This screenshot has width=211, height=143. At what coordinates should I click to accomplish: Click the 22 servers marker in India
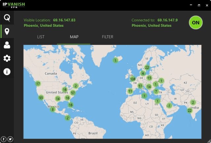point(190,110)
